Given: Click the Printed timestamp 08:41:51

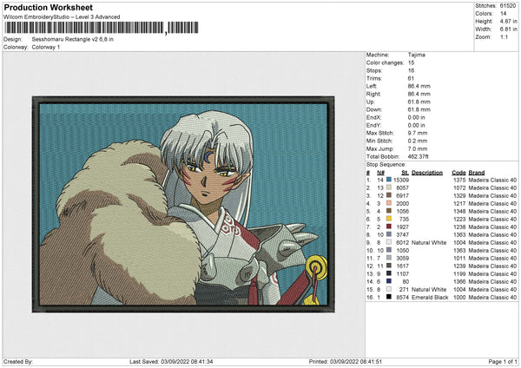Looking at the screenshot, I should [x=371, y=361].
